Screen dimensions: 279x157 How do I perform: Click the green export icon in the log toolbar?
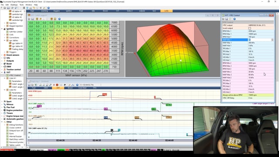coord(36,85)
